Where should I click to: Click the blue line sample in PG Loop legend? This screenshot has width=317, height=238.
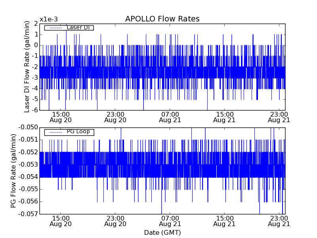pyautogui.click(x=55, y=132)
